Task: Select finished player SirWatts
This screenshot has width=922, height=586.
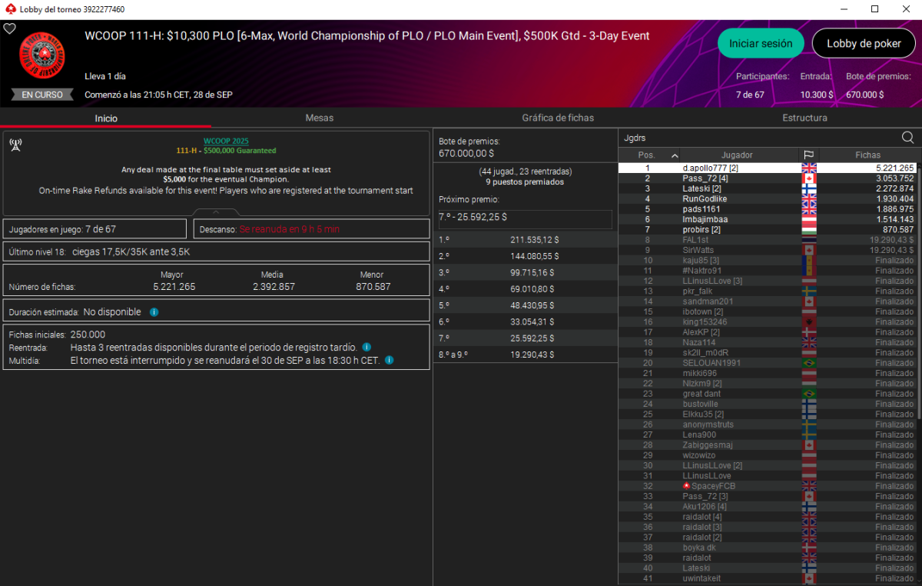Action: (x=768, y=250)
